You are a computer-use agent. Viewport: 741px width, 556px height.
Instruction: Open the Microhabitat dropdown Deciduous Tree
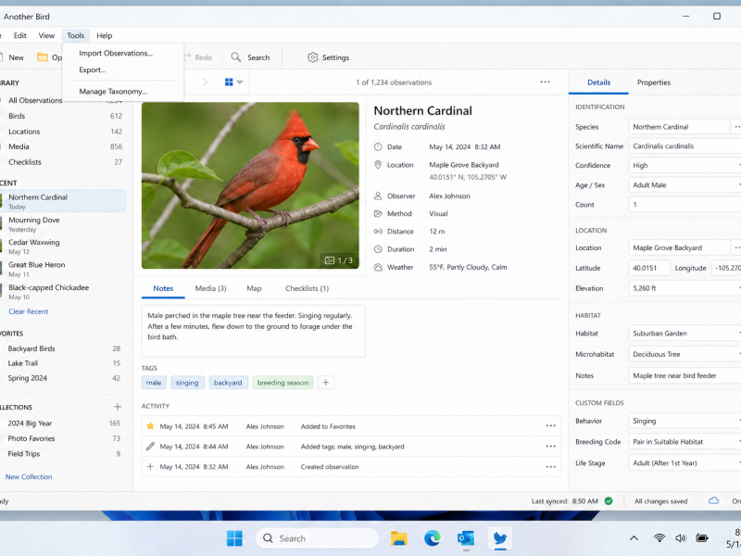tap(684, 354)
